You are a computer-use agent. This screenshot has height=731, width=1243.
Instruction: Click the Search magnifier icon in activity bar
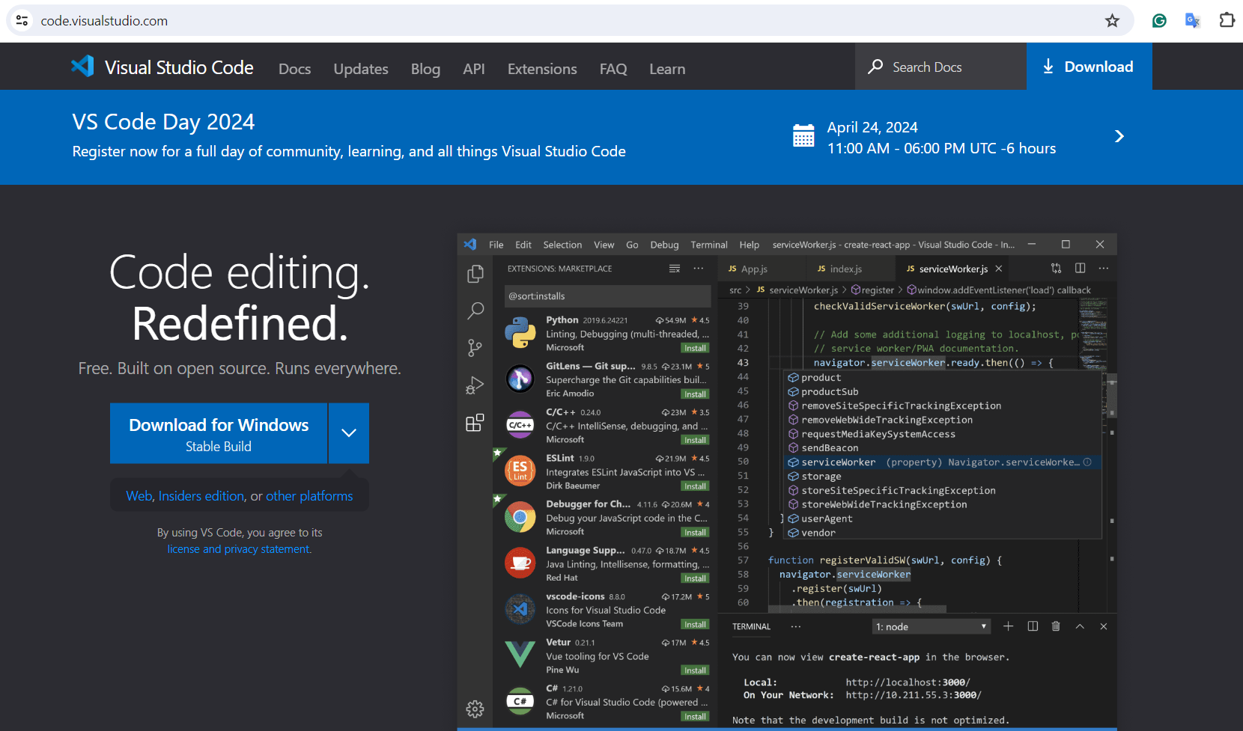click(x=475, y=311)
